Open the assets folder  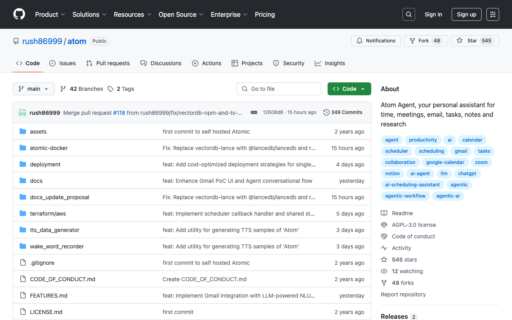[38, 132]
